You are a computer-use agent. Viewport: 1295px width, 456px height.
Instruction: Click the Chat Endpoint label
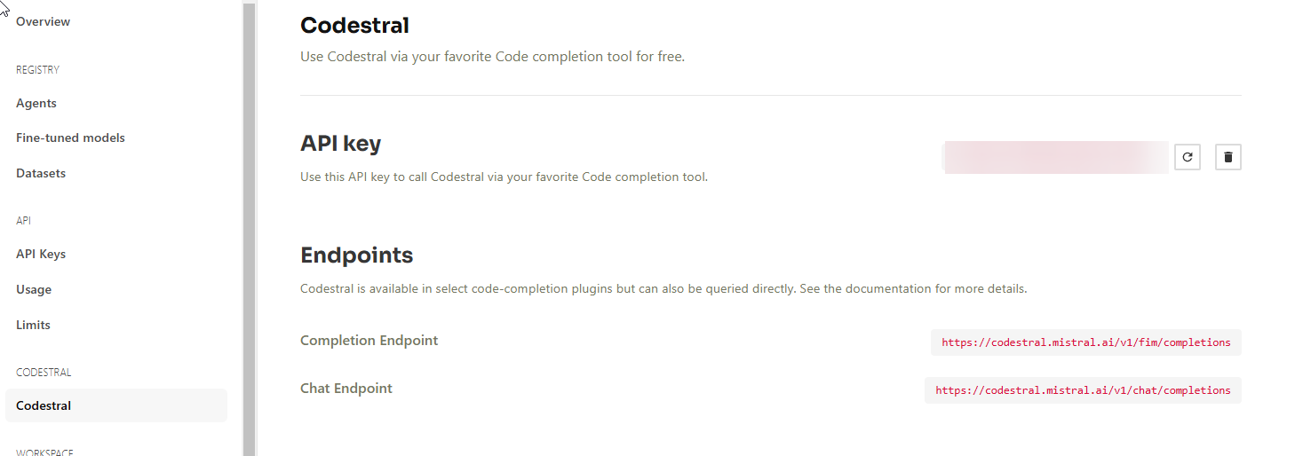(x=346, y=389)
